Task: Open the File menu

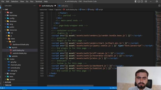Action: click(3, 1)
